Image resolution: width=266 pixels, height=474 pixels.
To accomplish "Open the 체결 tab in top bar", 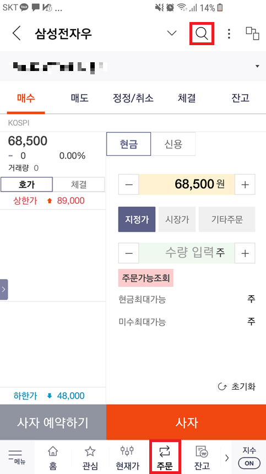I will 187,98.
